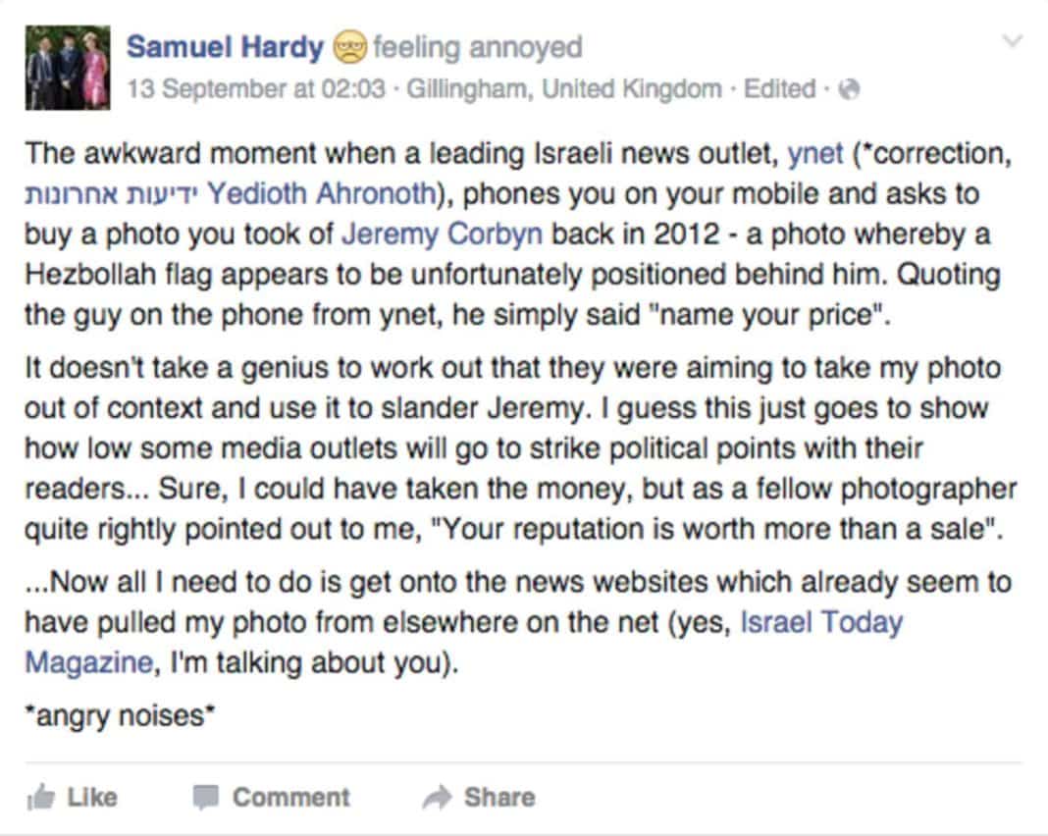The height and width of the screenshot is (836, 1048).
Task: Click the Magazine link text
Action: 89,663
